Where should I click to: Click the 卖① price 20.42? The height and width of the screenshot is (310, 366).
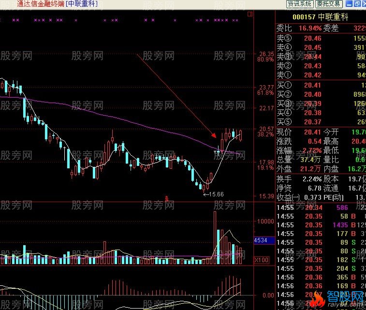pos(313,75)
